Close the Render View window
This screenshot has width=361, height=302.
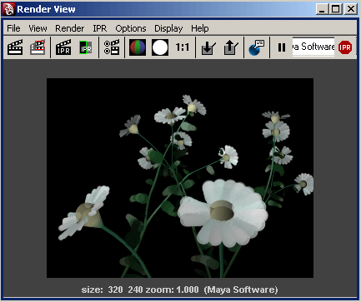point(351,9)
